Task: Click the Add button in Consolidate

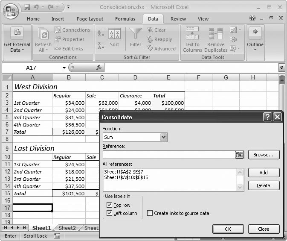Action: click(264, 173)
